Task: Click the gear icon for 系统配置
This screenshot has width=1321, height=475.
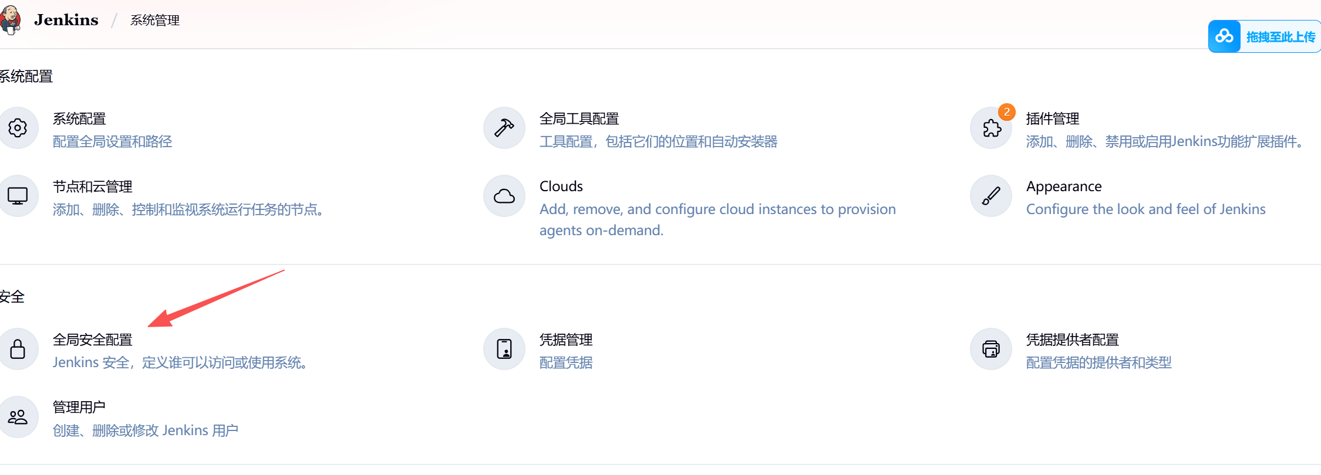Action: (18, 128)
